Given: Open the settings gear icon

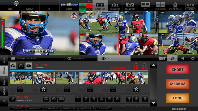Looking at the screenshot, I should [193, 58].
